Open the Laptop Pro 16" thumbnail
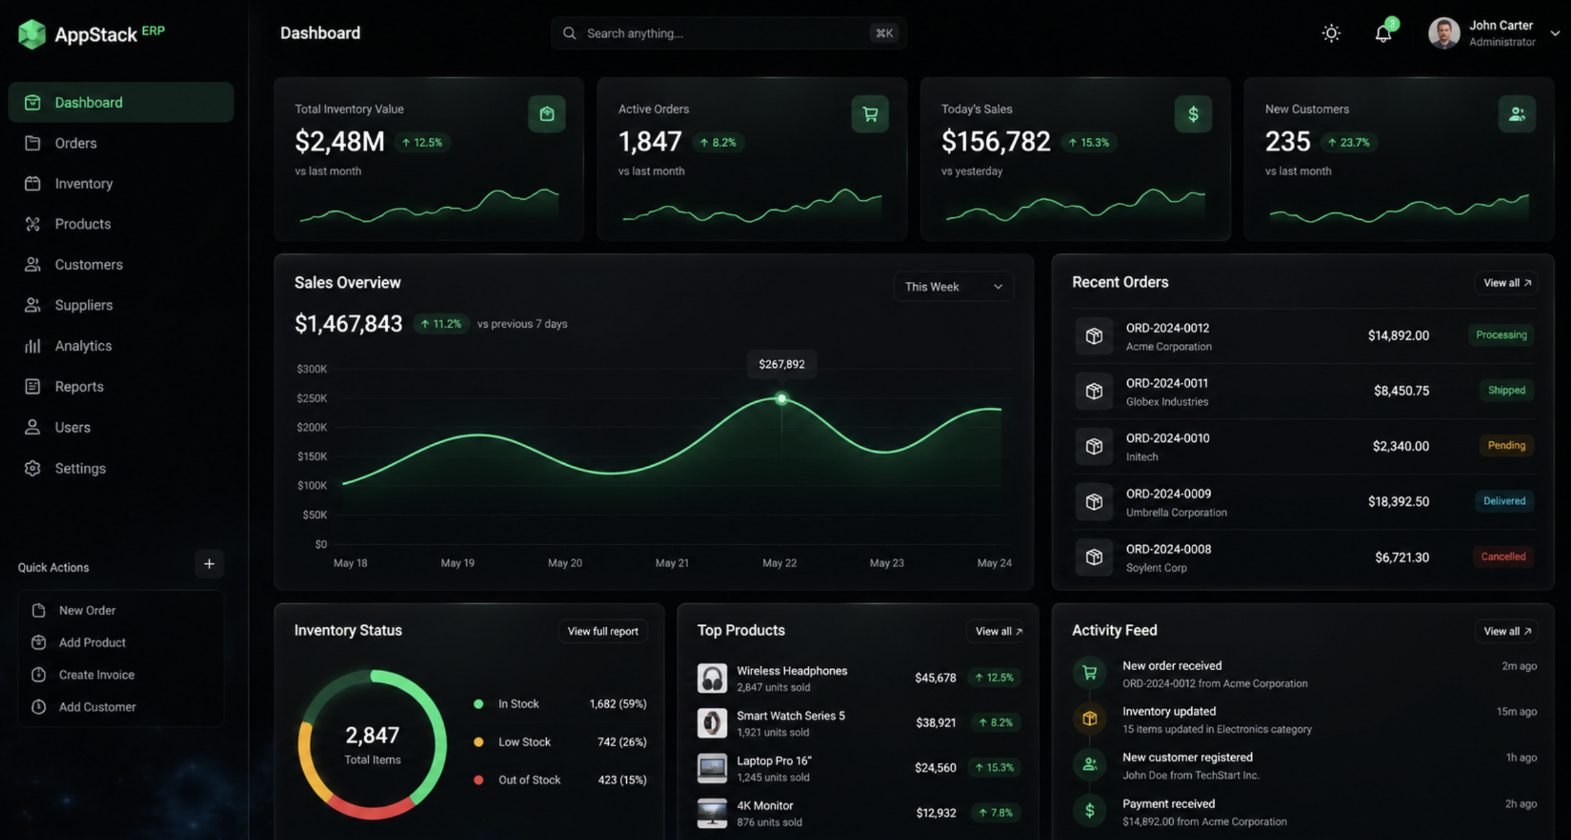 (712, 768)
